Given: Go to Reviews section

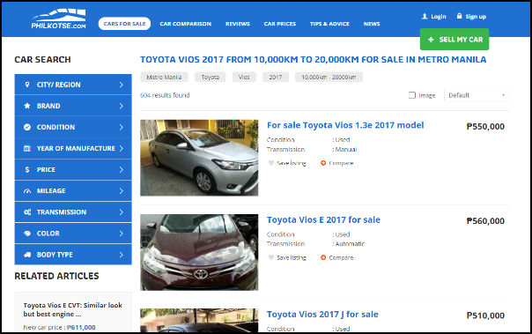Looking at the screenshot, I should tap(238, 24).
